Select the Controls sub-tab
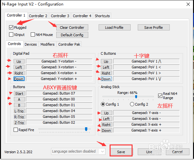This screenshot has width=194, height=160. [x=15, y=44]
